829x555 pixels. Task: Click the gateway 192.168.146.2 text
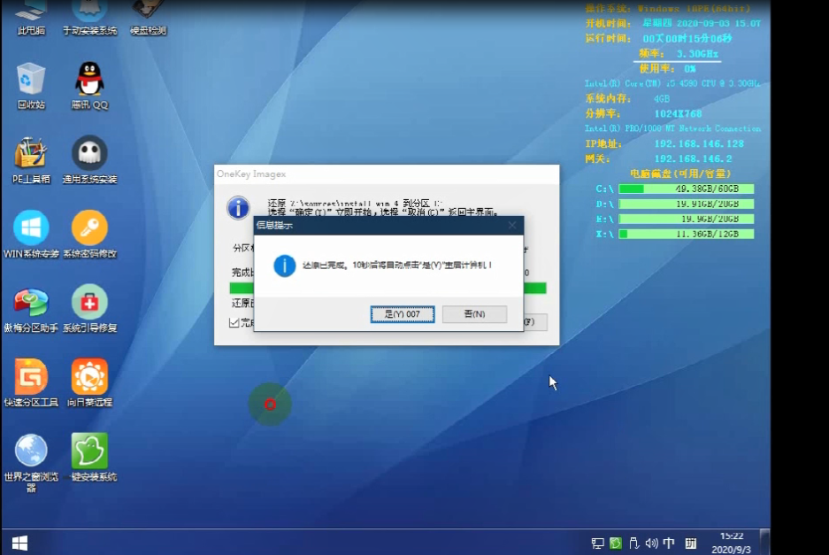pyautogui.click(x=693, y=158)
